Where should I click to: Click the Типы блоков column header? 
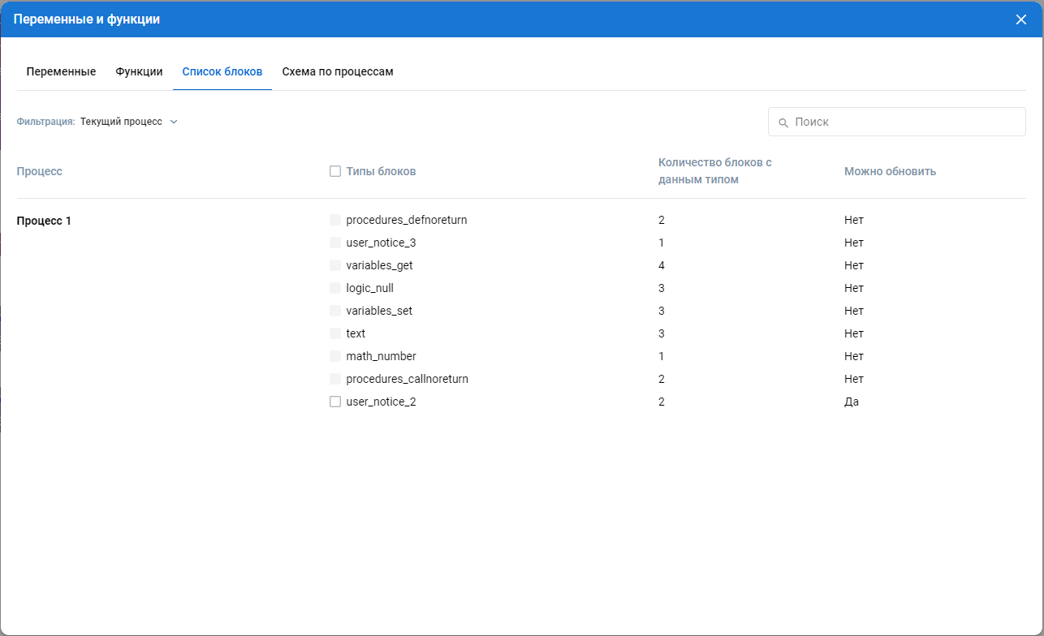click(x=381, y=171)
